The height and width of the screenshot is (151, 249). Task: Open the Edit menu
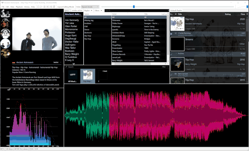[x=7, y=7]
